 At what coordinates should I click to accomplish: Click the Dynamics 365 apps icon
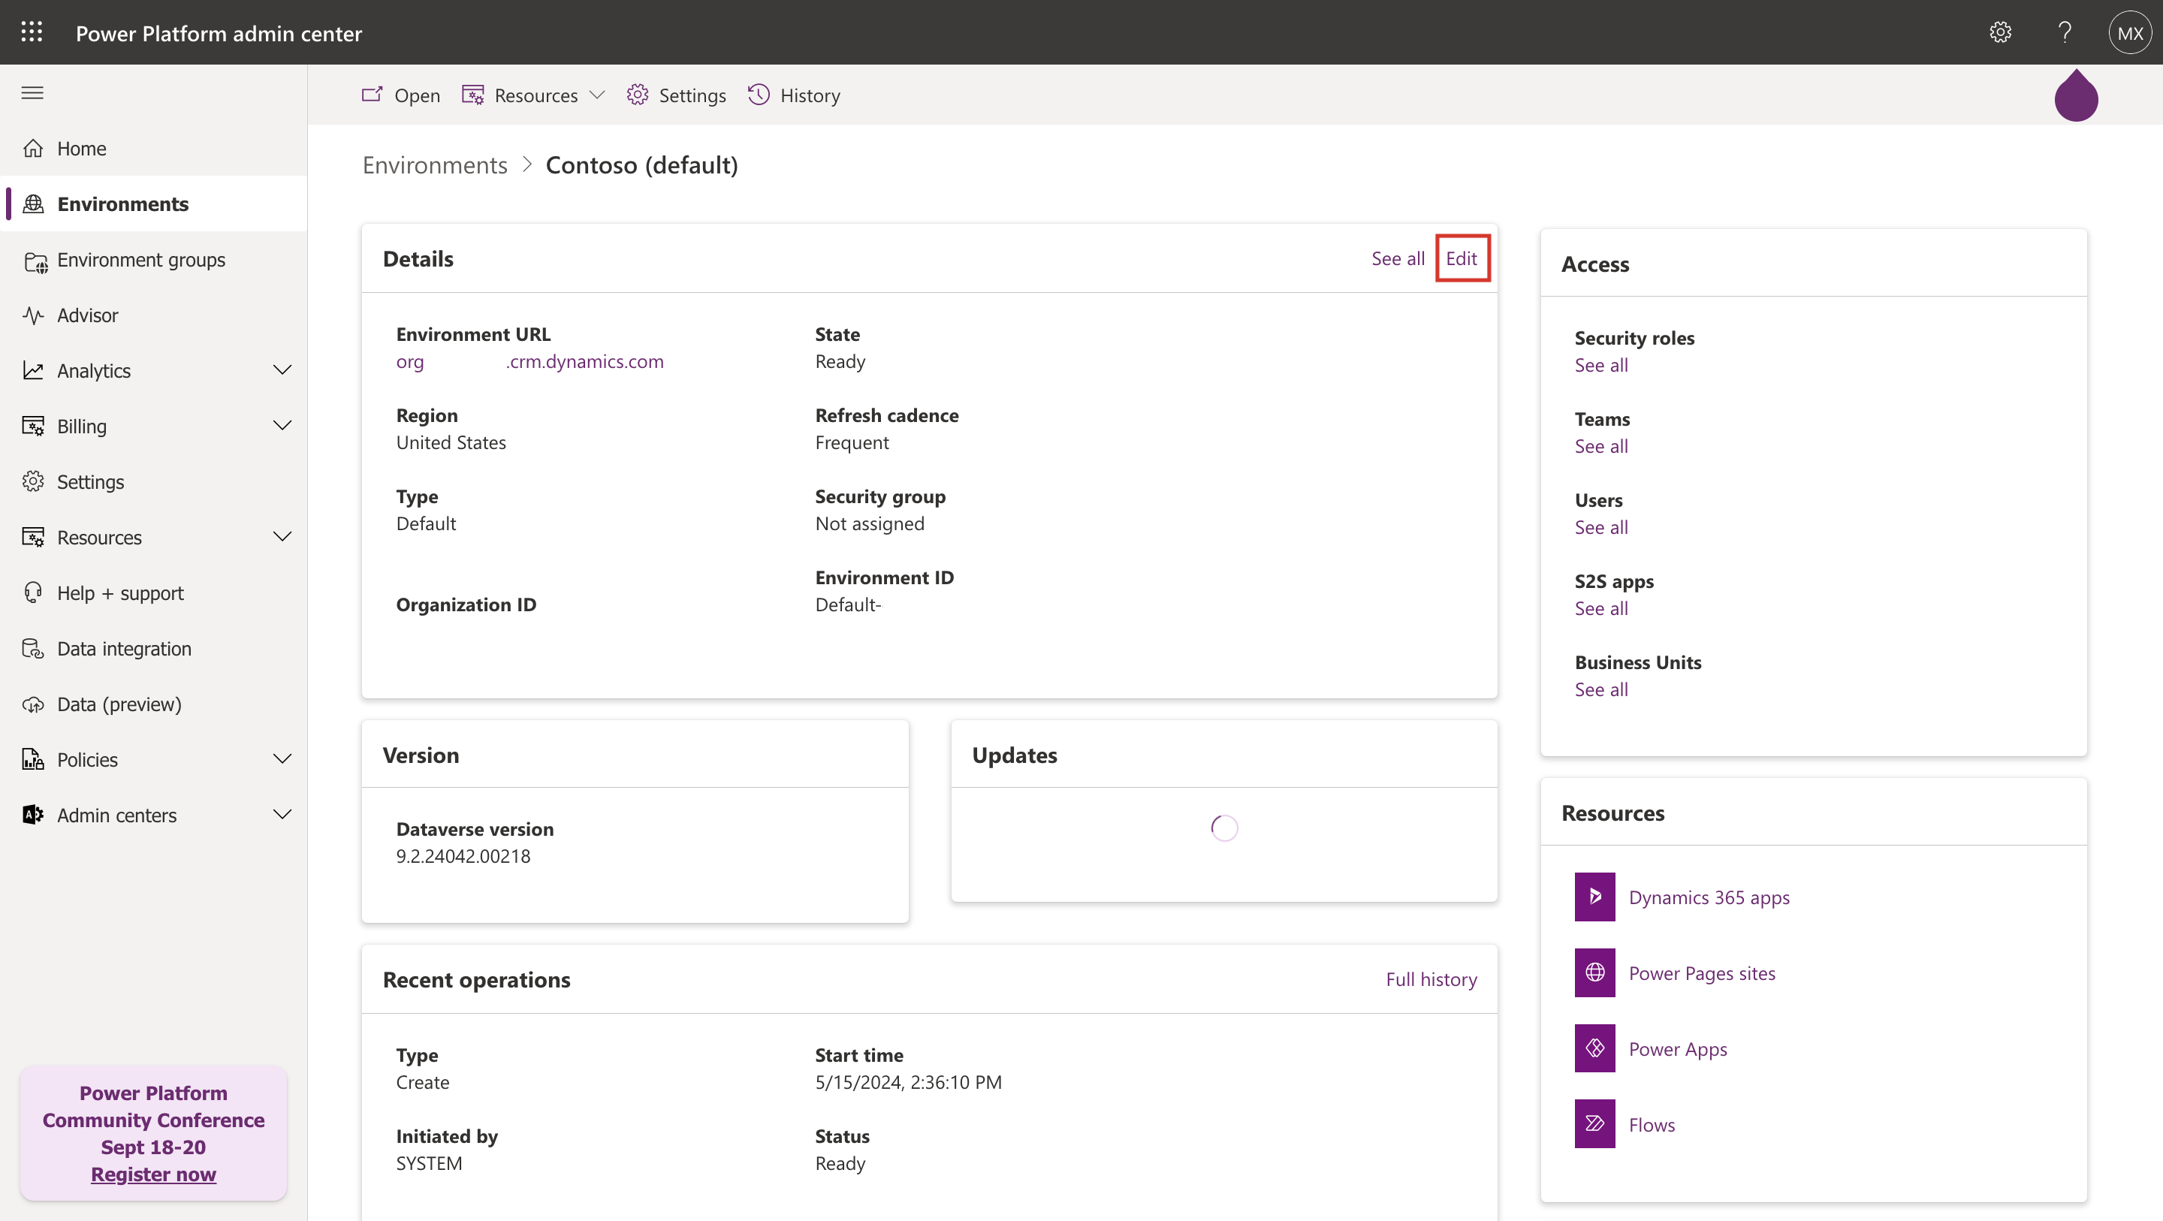[x=1594, y=897]
